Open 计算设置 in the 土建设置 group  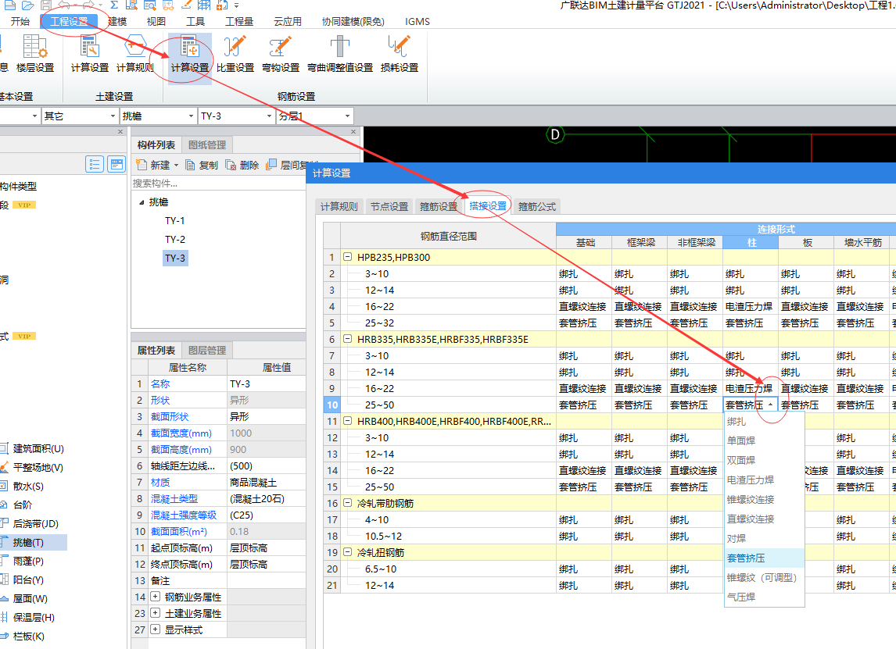(90, 54)
